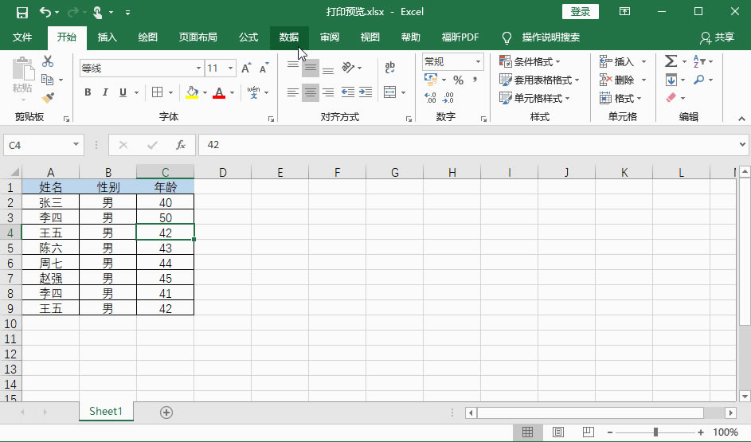Click the AutoSum sigma icon
Image resolution: width=751 pixels, height=442 pixels.
point(671,61)
